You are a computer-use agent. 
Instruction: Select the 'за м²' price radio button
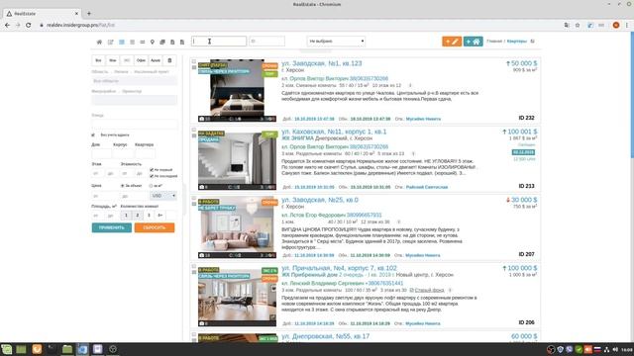pos(152,186)
